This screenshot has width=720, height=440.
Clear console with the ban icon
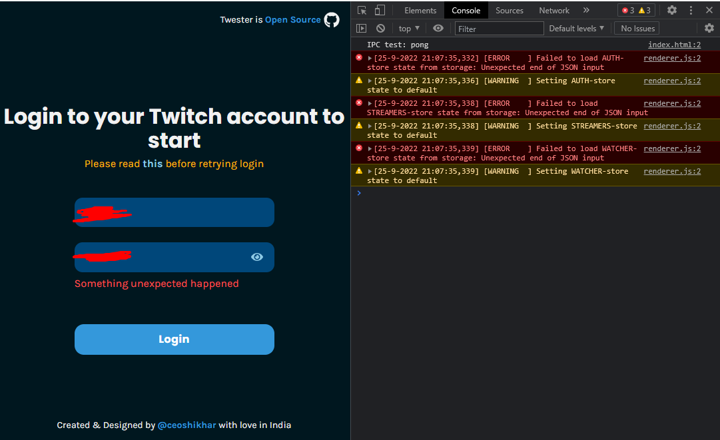tap(381, 29)
